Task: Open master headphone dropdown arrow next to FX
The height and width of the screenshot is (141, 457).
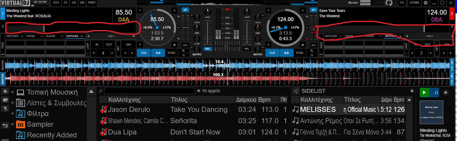Action: [x=396, y=3]
